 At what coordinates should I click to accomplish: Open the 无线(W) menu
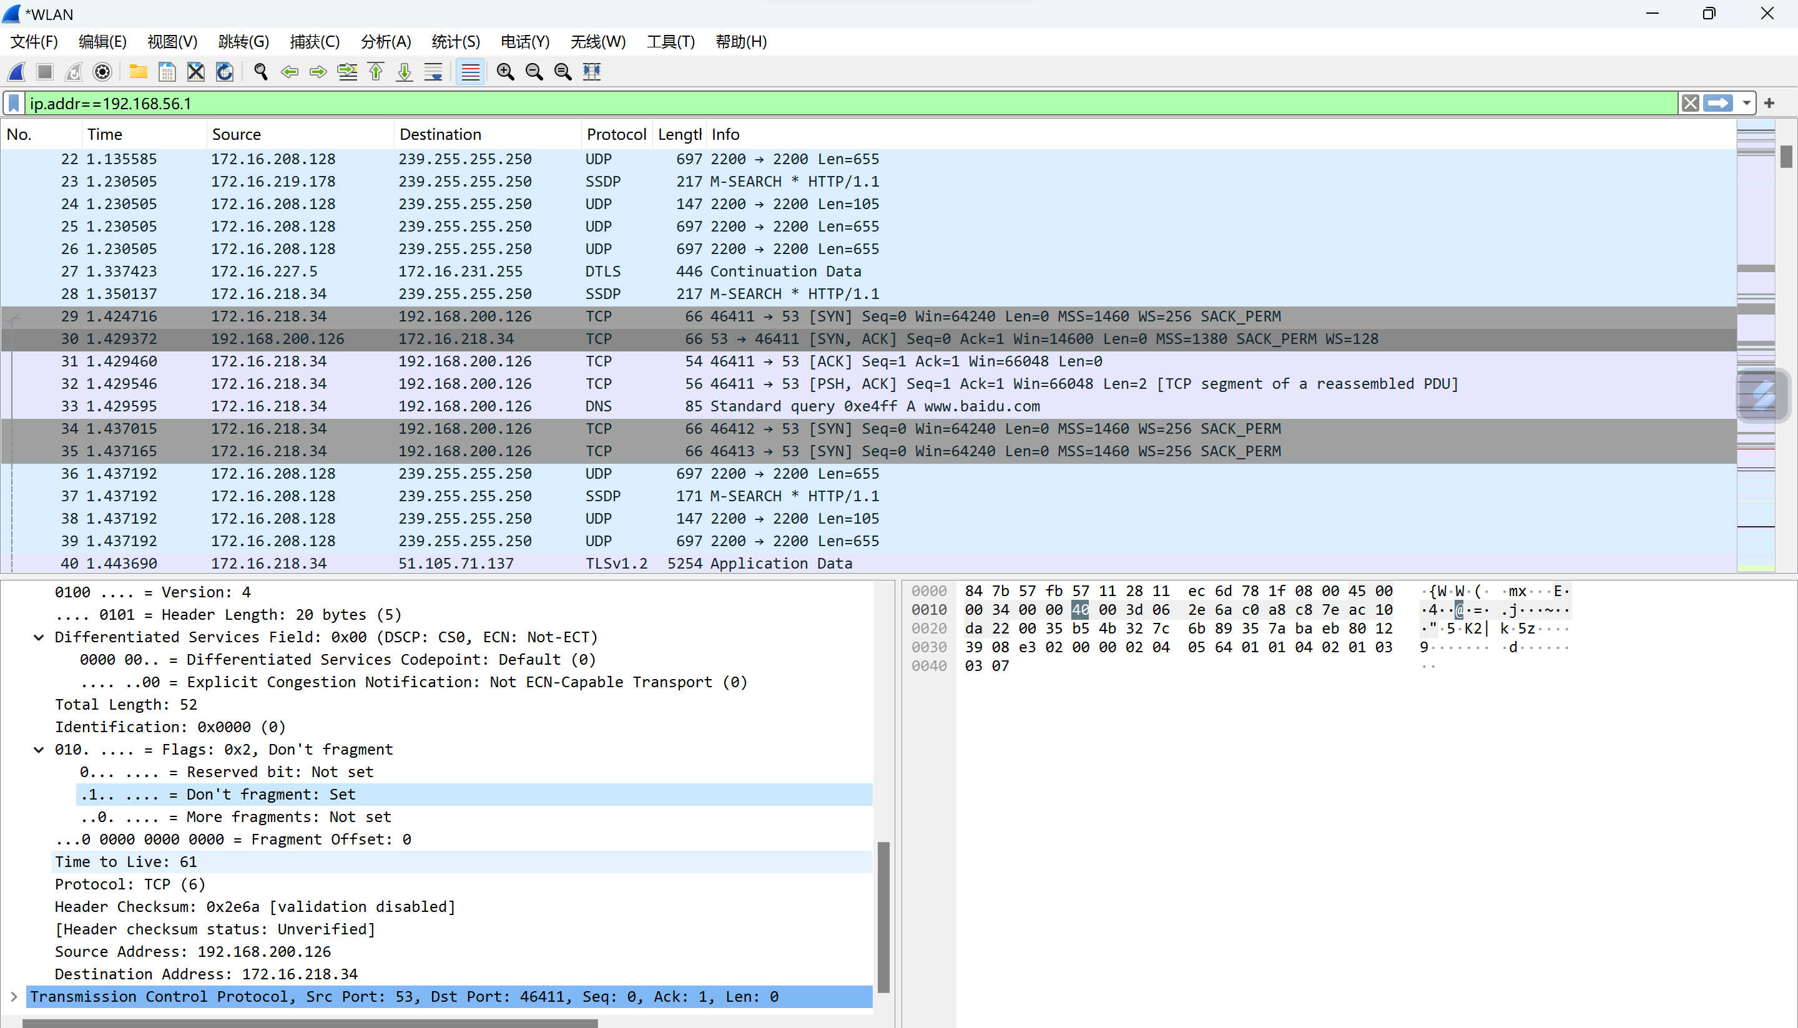coord(598,42)
